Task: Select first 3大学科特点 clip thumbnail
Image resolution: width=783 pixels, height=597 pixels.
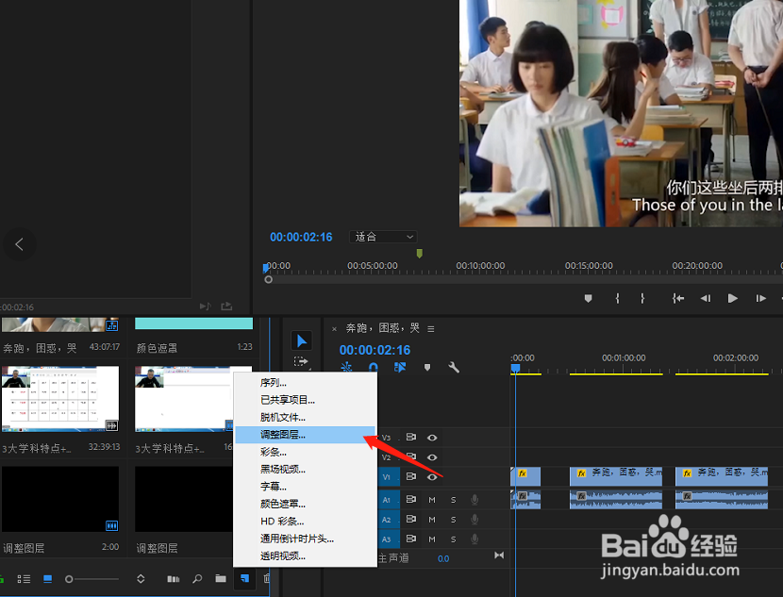Action: click(60, 399)
